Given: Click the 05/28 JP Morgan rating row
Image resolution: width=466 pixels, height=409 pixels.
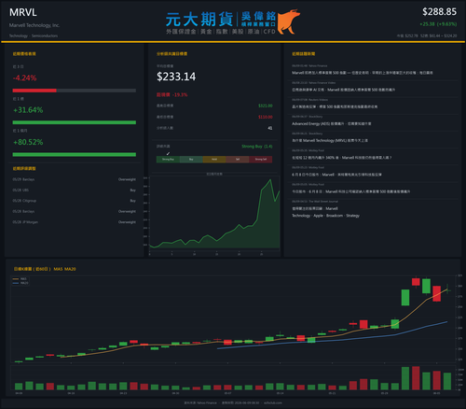Looking at the screenshot, I should (x=75, y=222).
